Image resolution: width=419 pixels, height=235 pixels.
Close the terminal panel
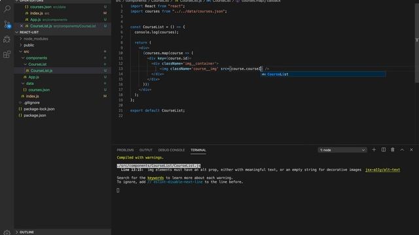412,149
